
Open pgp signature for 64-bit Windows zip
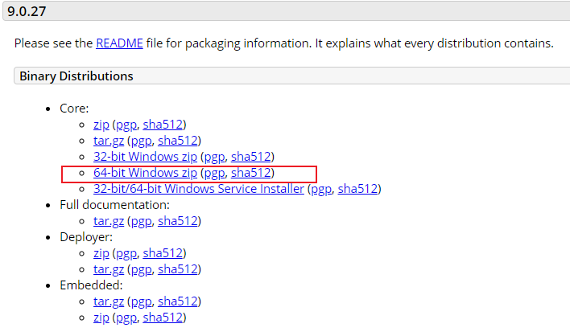tap(214, 174)
